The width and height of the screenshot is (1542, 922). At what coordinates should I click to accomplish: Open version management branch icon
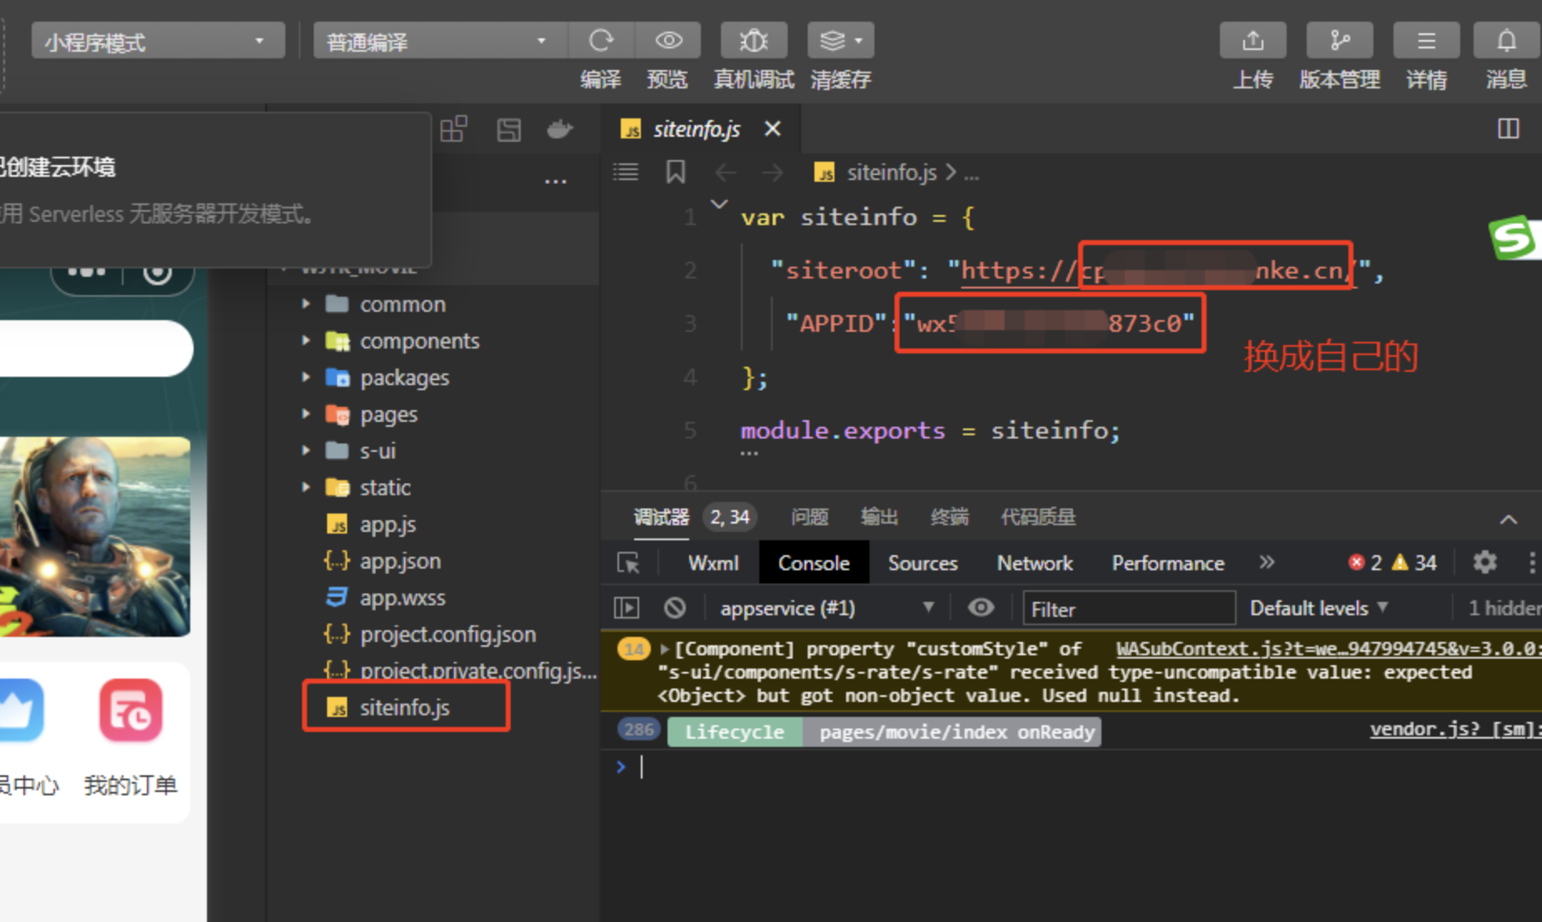coord(1339,41)
